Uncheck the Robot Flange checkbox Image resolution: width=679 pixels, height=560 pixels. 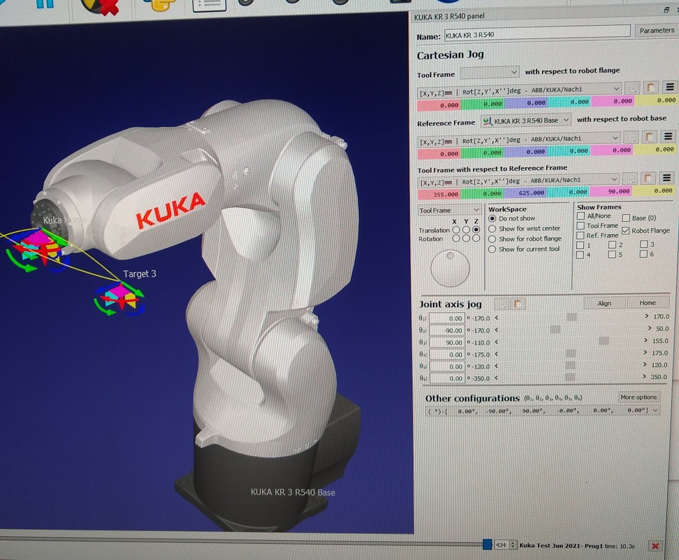[626, 231]
